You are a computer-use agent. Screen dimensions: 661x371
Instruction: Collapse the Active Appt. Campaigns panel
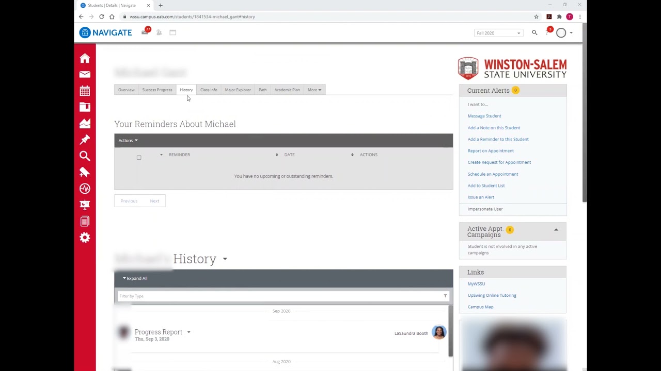click(x=556, y=230)
